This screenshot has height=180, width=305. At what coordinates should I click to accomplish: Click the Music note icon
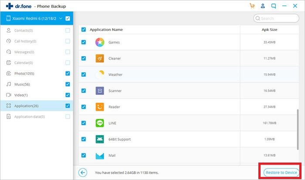coord(9,84)
